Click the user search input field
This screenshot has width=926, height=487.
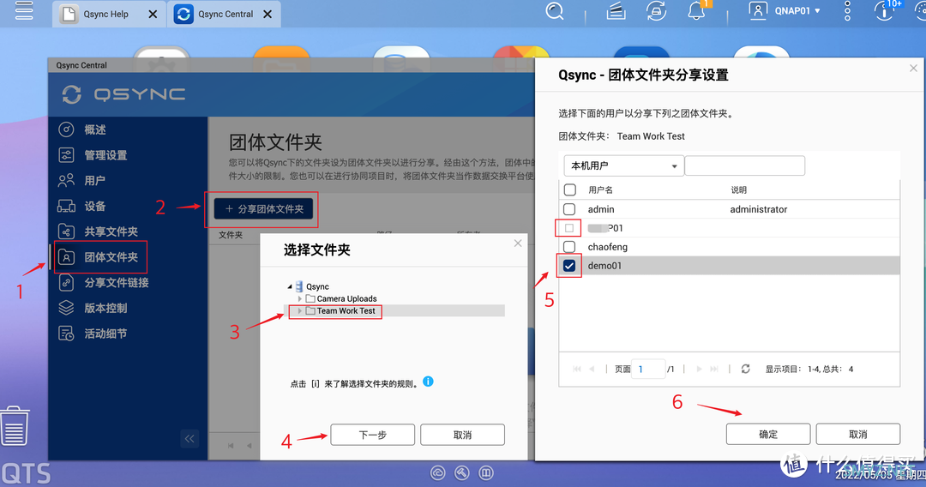[x=745, y=165]
